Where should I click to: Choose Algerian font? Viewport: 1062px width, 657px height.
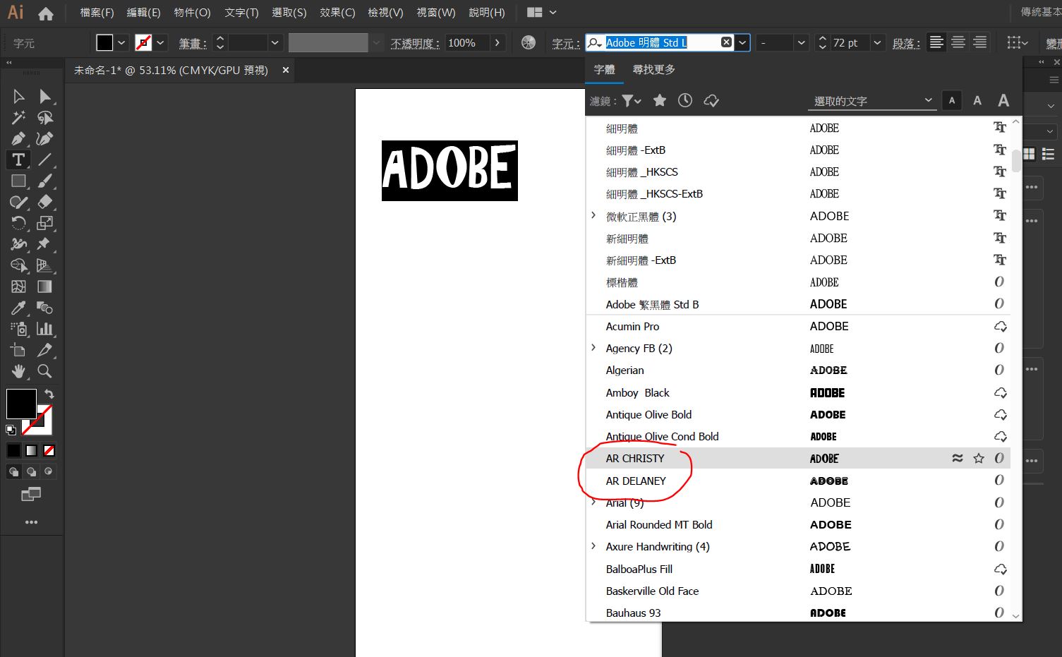[x=798, y=370]
